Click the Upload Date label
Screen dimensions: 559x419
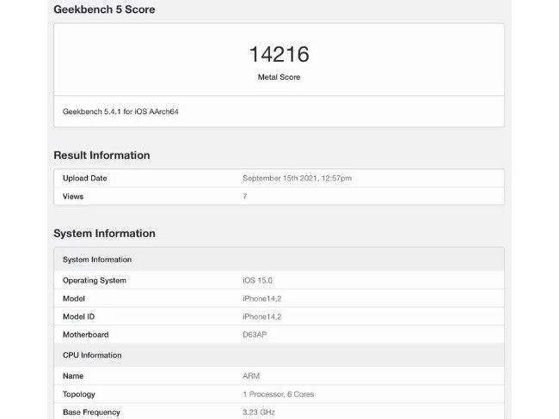click(x=85, y=178)
